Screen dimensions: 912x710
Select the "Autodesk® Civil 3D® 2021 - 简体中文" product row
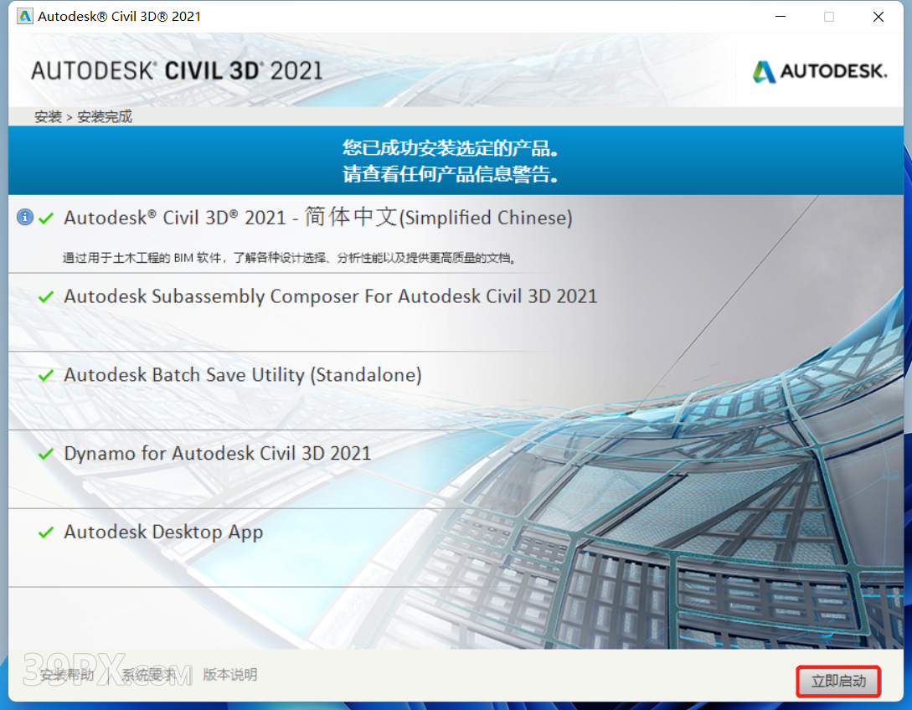456,234
